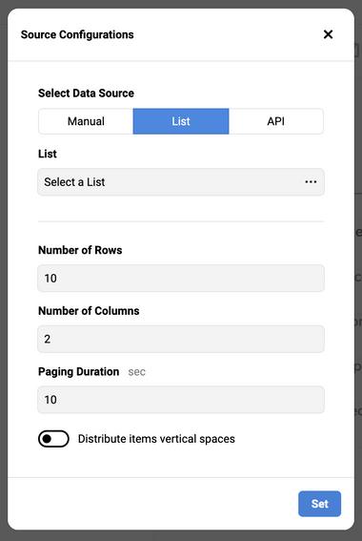
Task: Expand the Select a List dropdown
Action: pyautogui.click(x=181, y=182)
